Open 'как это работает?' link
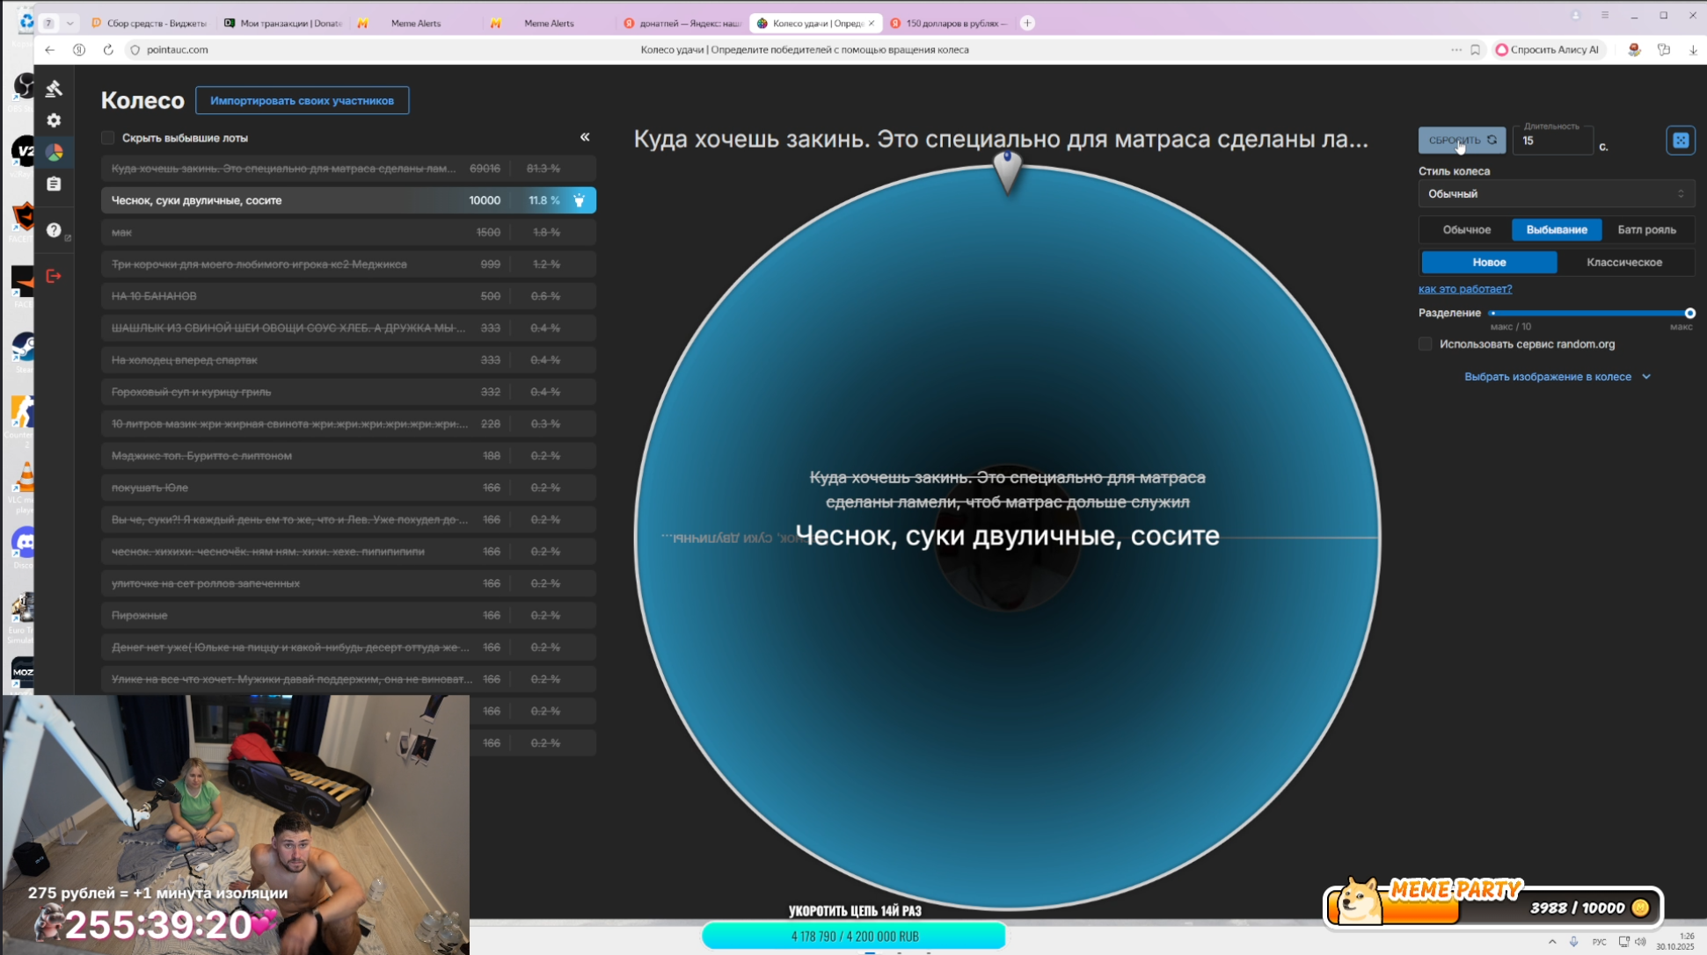Image resolution: width=1707 pixels, height=955 pixels. [x=1464, y=289]
